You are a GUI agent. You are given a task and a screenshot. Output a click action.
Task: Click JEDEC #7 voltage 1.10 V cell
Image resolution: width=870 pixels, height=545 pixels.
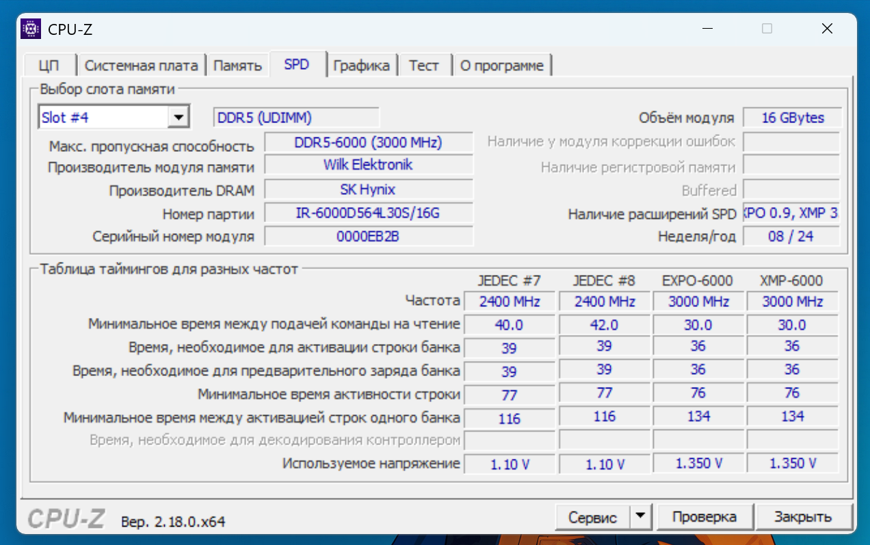510,464
